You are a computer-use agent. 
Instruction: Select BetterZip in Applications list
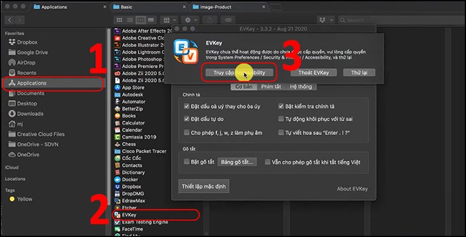tap(129, 109)
